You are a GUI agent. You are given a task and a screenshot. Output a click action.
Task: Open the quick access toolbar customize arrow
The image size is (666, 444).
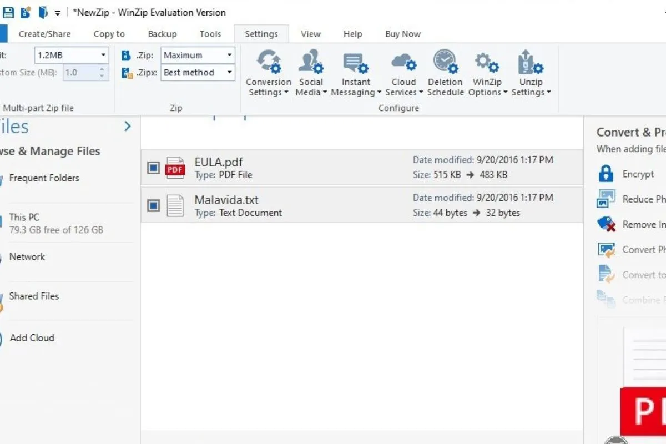pos(57,13)
